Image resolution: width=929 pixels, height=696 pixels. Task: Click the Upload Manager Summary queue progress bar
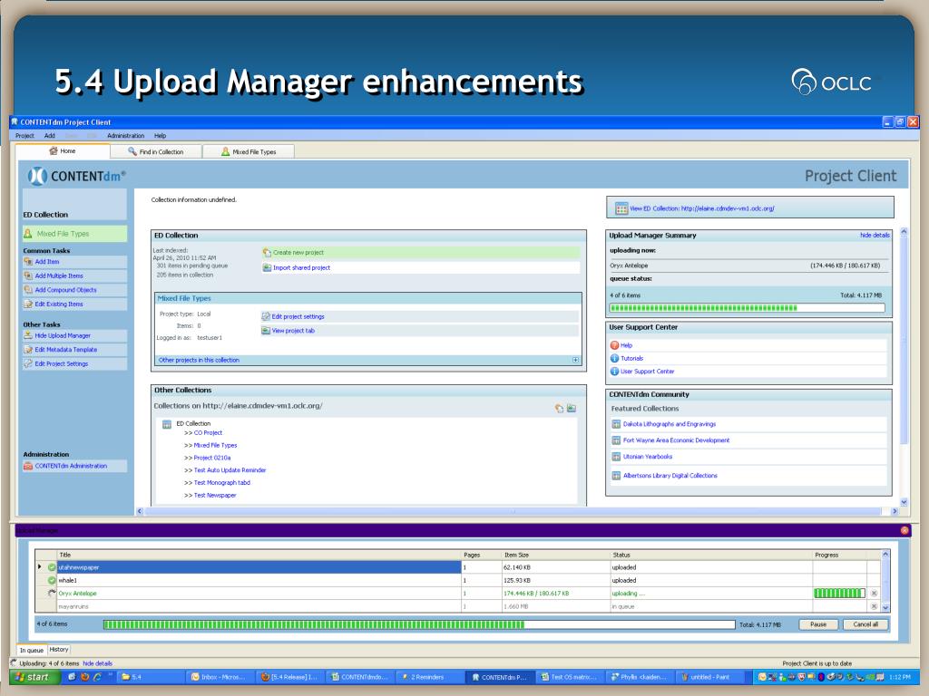pyautogui.click(x=748, y=308)
